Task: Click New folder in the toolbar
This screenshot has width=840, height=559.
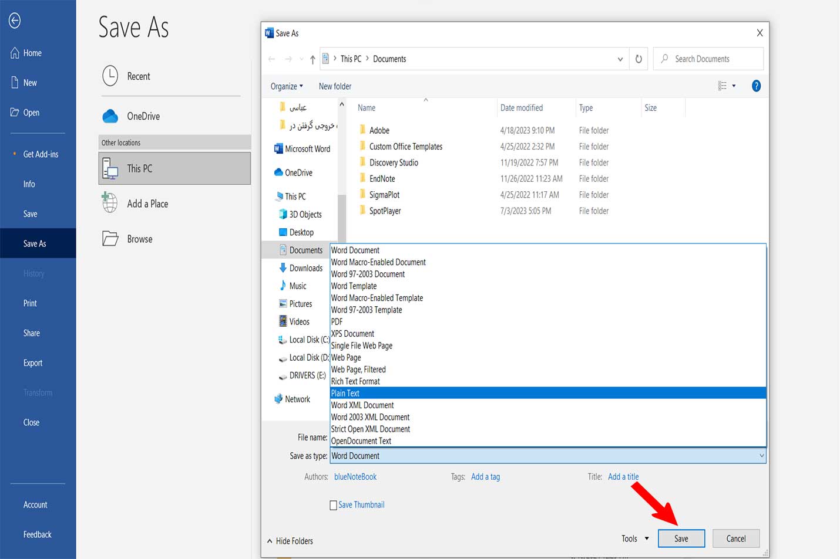Action: (x=335, y=86)
